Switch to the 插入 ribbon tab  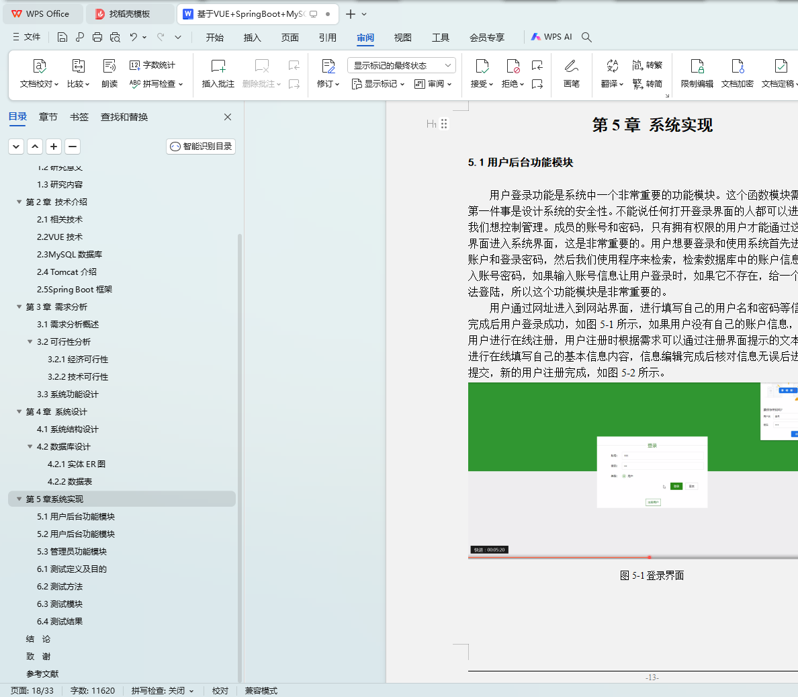click(x=253, y=37)
